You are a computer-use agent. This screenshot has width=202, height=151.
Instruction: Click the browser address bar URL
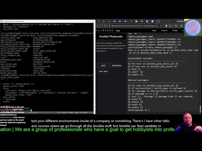(x=135, y=26)
